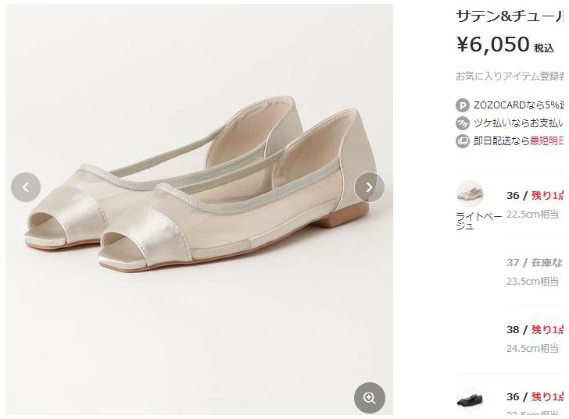Image resolution: width=569 pixels, height=419 pixels.
Task: Click the ツケ払い payment icon
Action: click(x=463, y=123)
